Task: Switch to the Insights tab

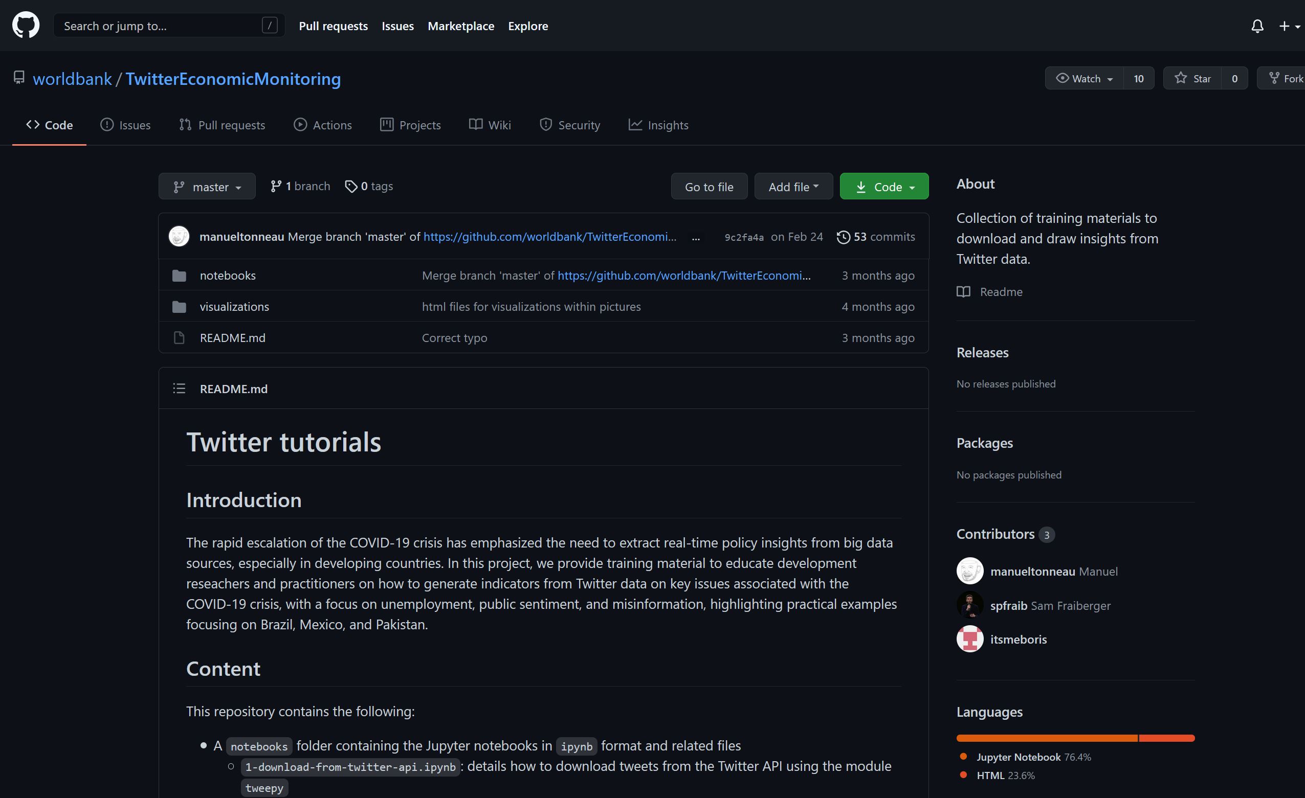Action: point(658,125)
